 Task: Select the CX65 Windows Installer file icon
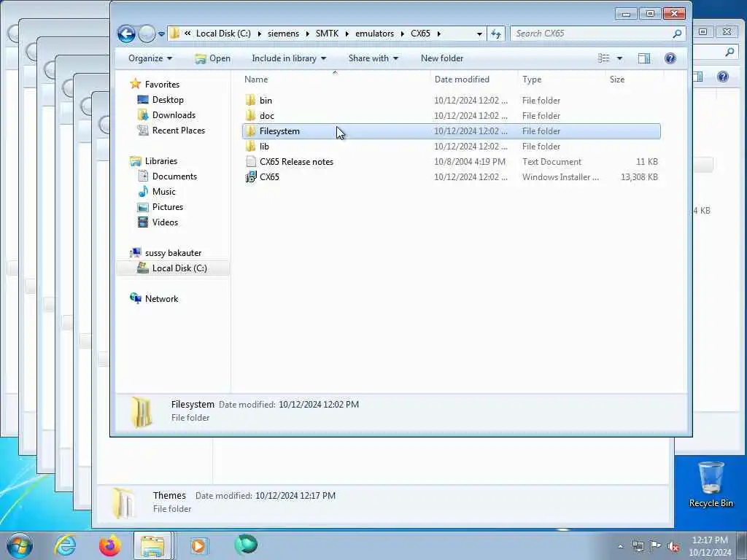point(251,176)
